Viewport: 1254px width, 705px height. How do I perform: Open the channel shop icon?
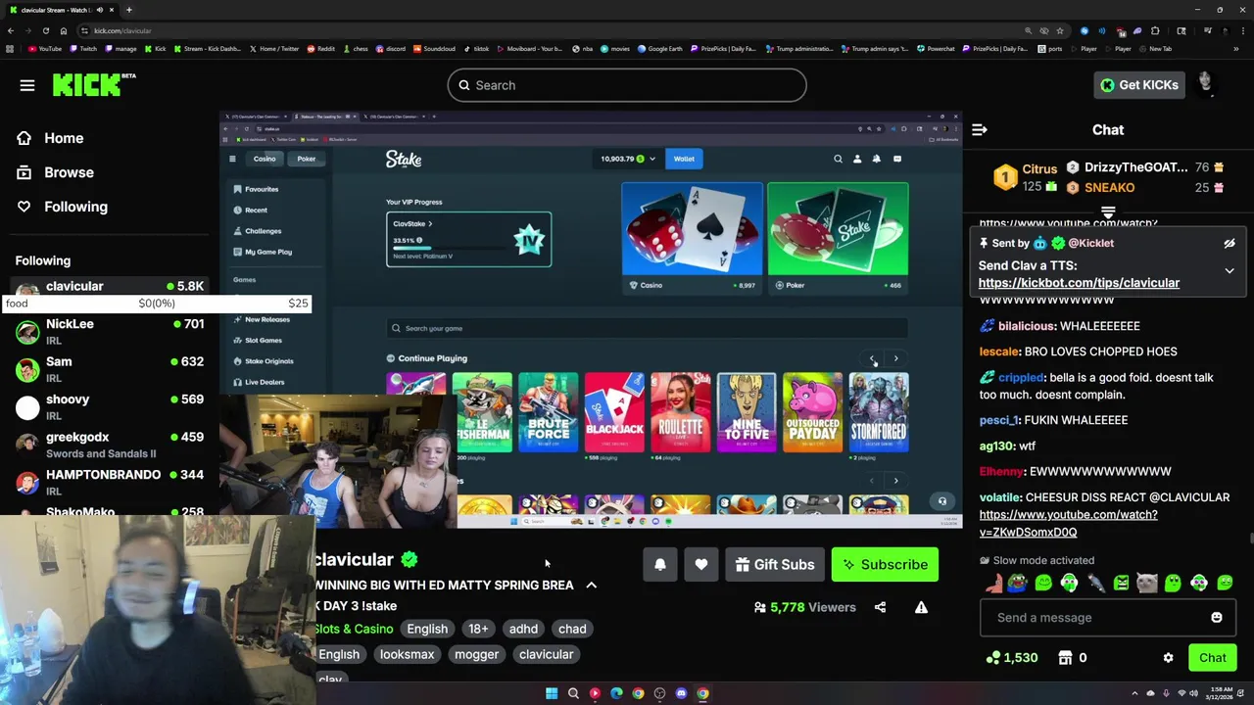click(1065, 658)
